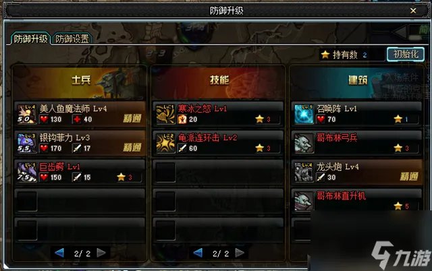Switch to the 防御设置 tab
Screen dimensions: 432x271
pyautogui.click(x=72, y=39)
